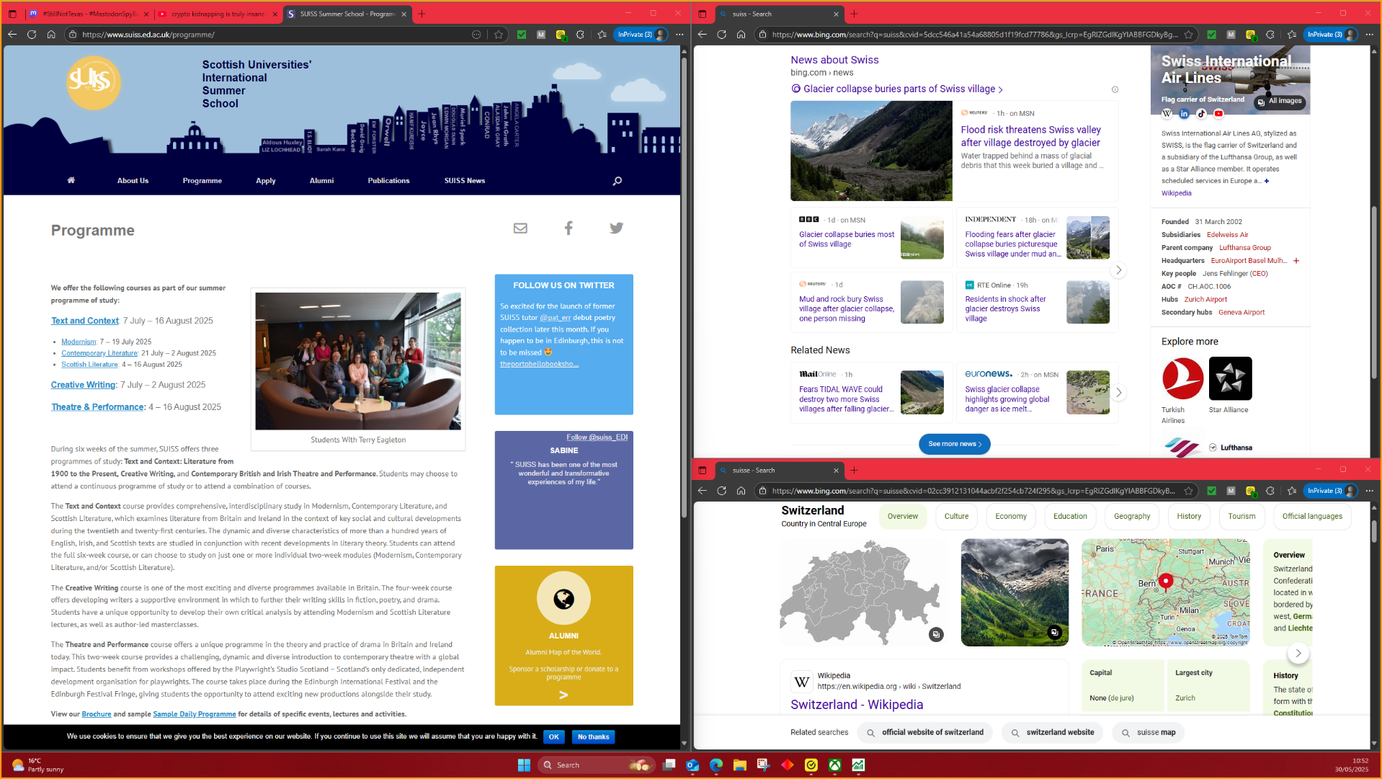Show next news cards with the upper carousel arrow
Viewport: 1382px width, 779px height.
(1118, 270)
